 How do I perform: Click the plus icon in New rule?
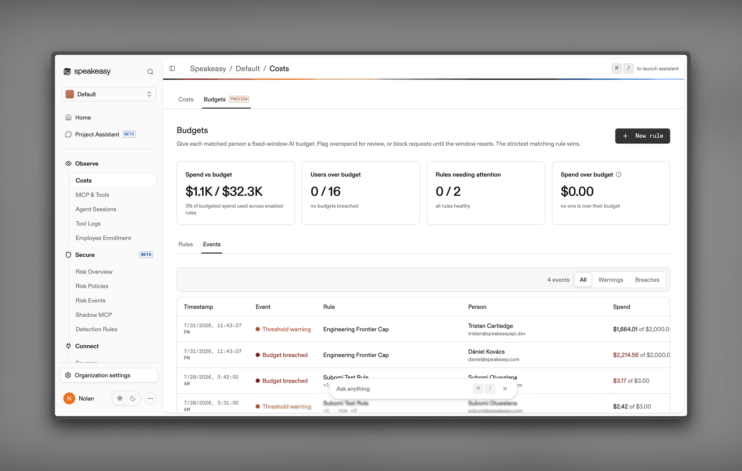click(x=625, y=136)
